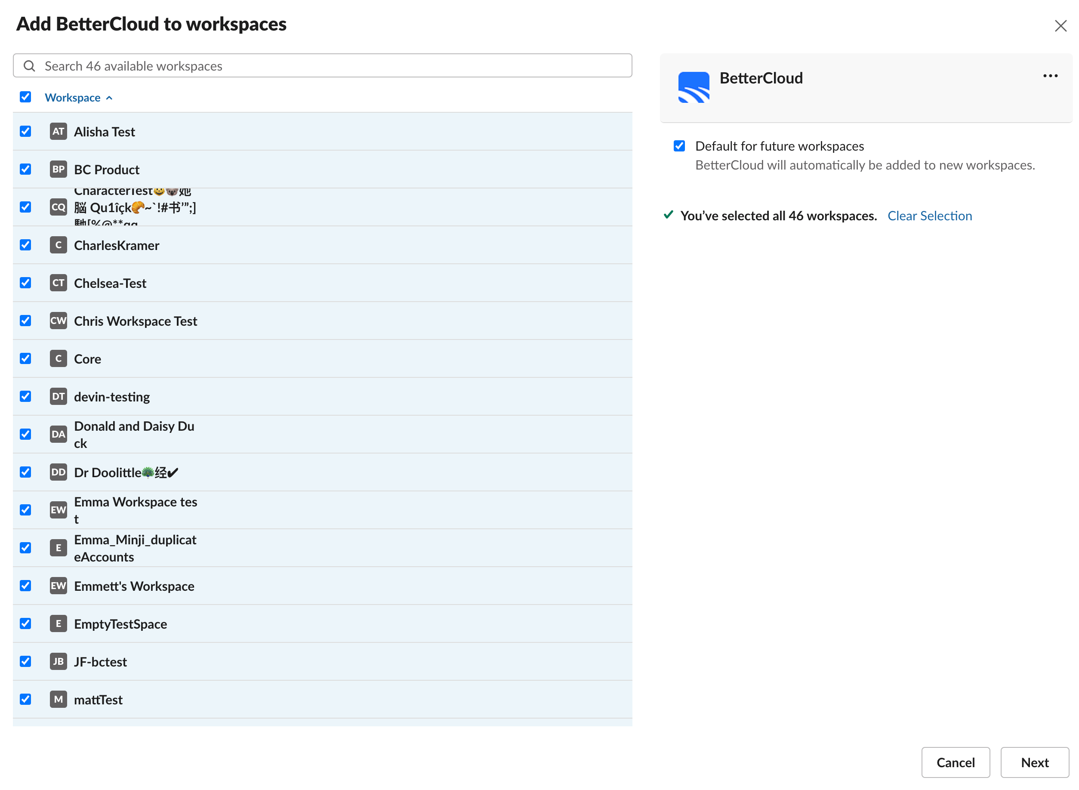Open the BetterCloud three-dot options menu

[1050, 76]
